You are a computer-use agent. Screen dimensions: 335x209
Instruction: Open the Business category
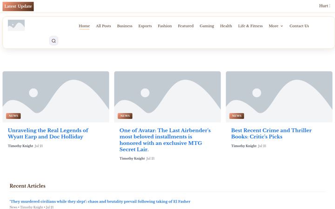125,26
